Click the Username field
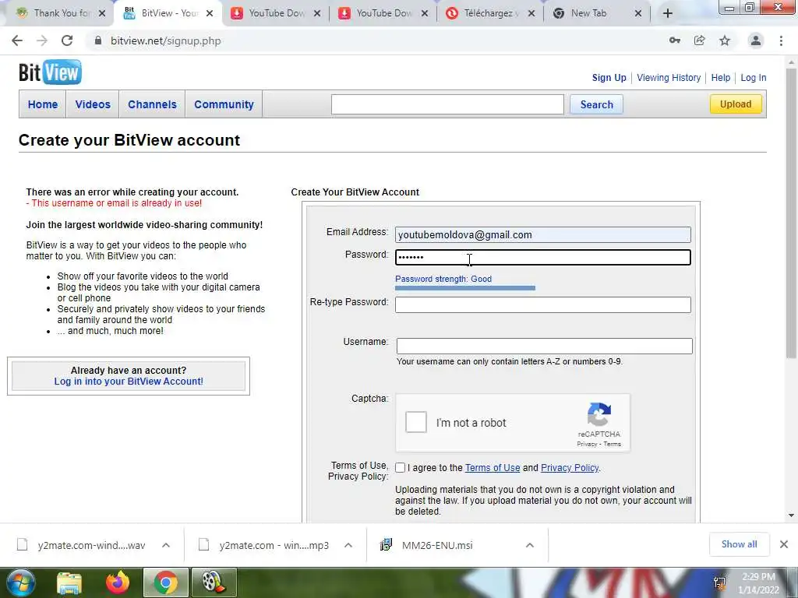This screenshot has height=598, width=798. 545,346
